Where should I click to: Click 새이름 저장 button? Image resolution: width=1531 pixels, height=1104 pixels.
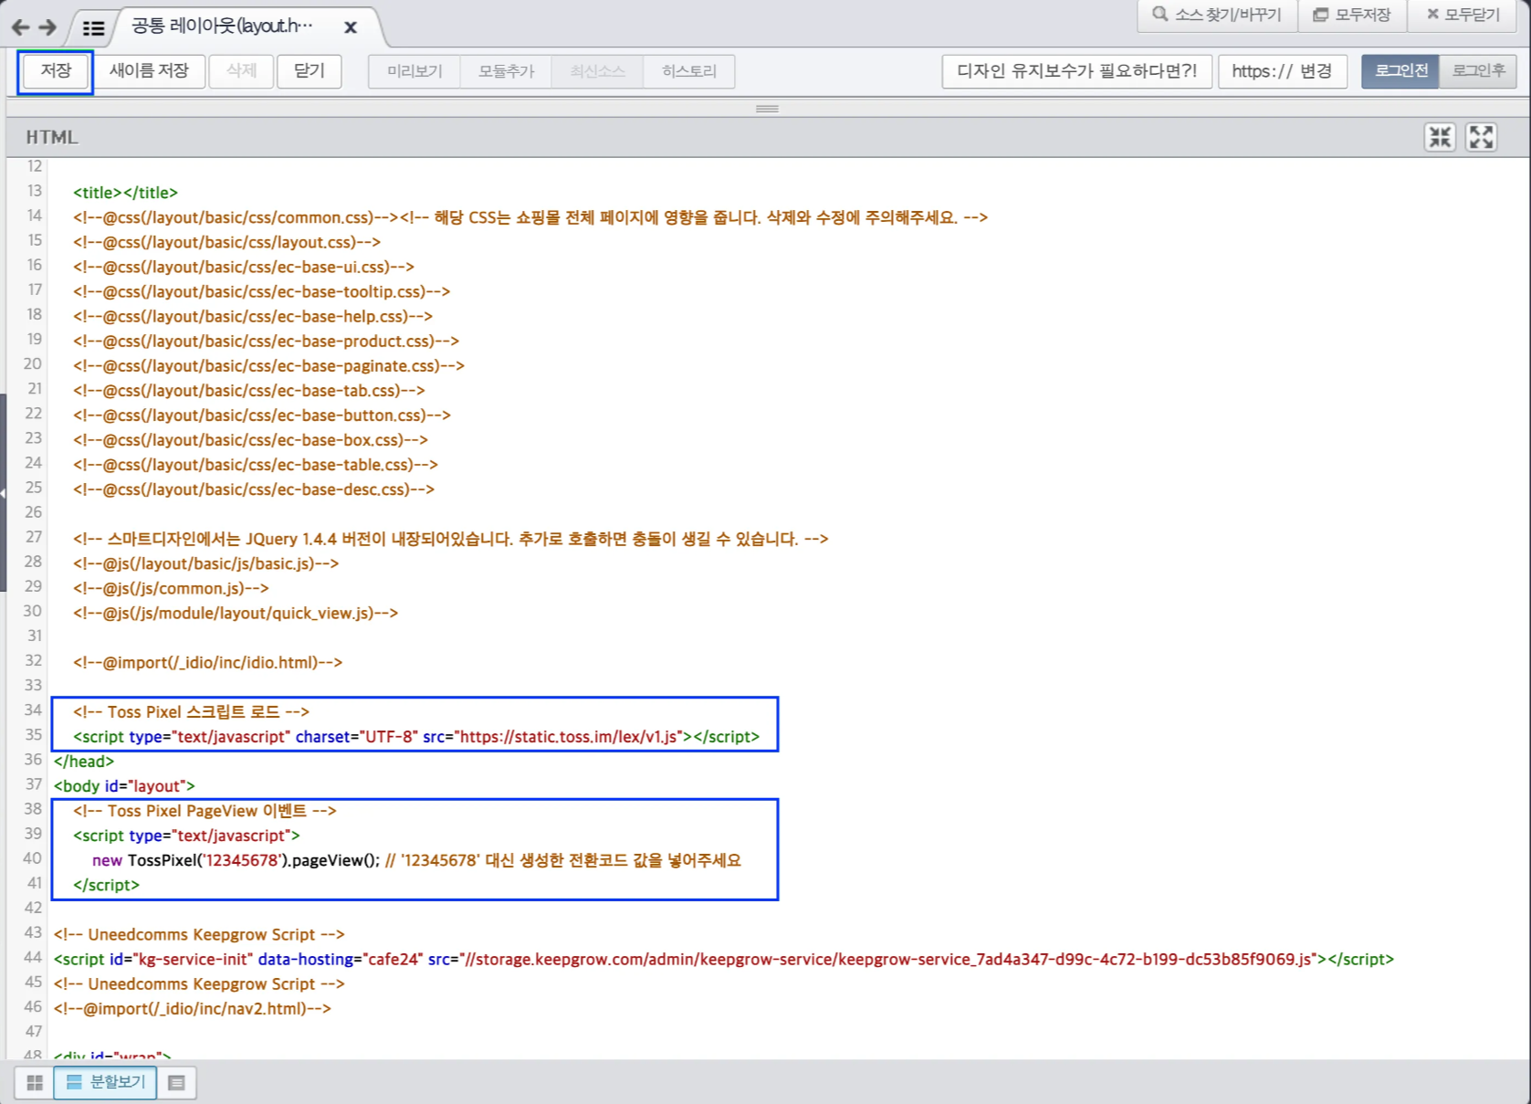coord(149,70)
